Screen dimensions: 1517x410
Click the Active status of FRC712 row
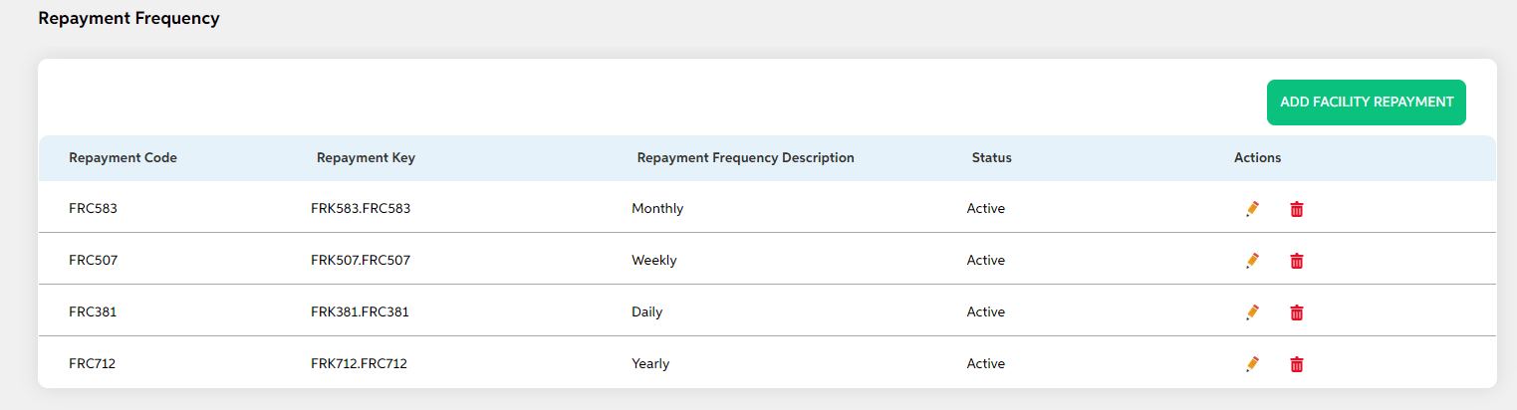(986, 364)
